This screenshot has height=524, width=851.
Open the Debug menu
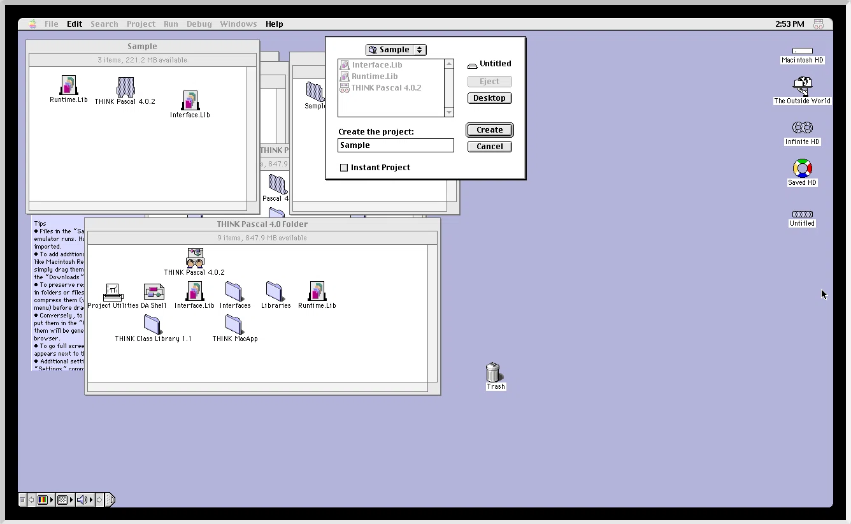pyautogui.click(x=199, y=24)
